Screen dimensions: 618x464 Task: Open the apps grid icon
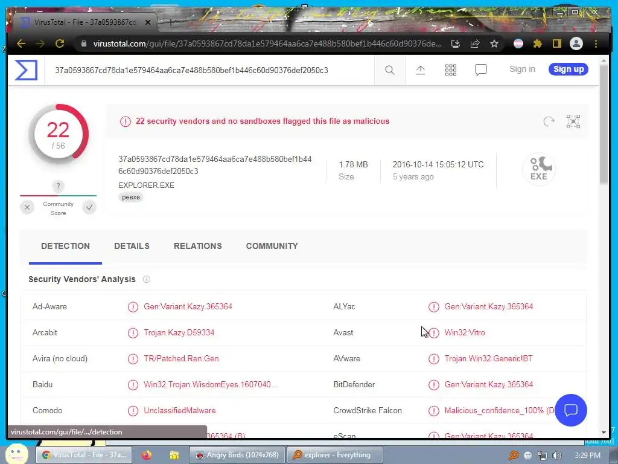450,70
